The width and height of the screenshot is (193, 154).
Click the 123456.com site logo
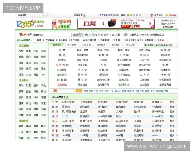coord(31,24)
